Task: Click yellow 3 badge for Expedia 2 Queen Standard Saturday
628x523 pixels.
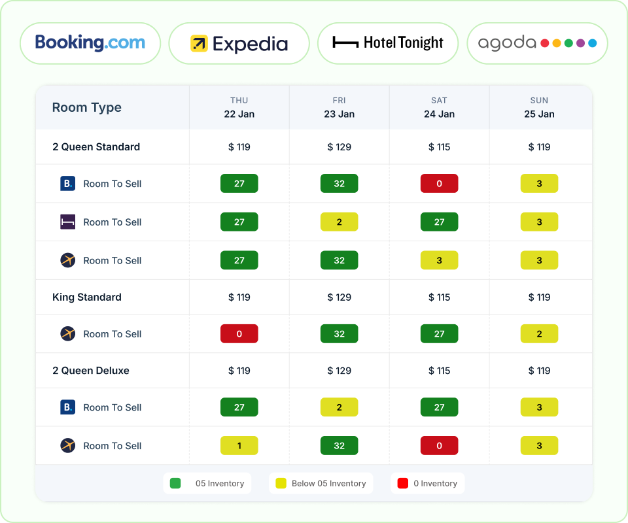Action: (440, 260)
